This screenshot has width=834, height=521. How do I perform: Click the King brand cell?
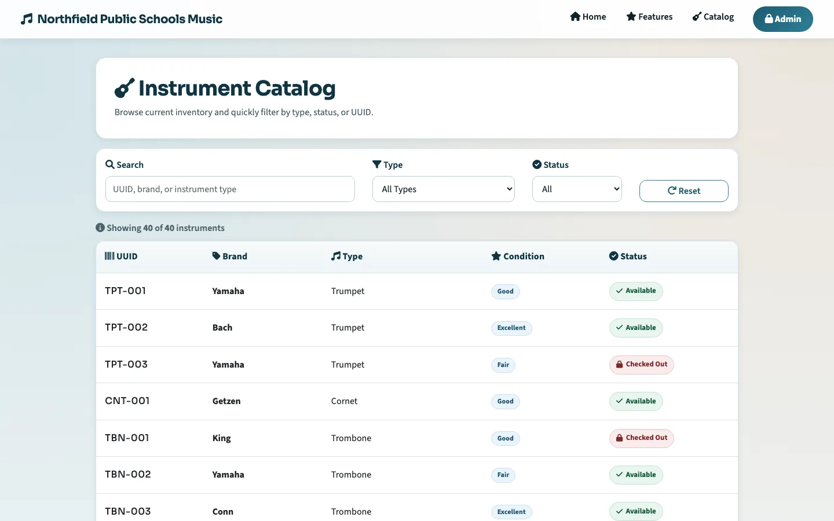pos(222,438)
